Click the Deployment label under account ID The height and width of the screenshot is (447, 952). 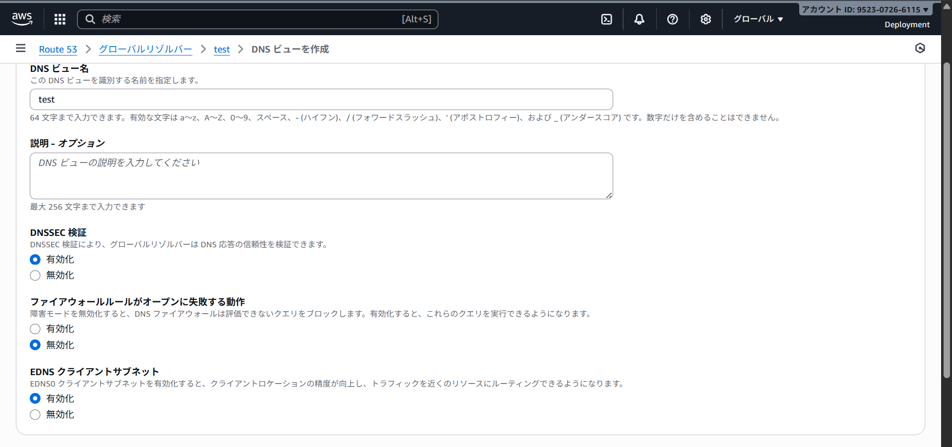pyautogui.click(x=907, y=24)
